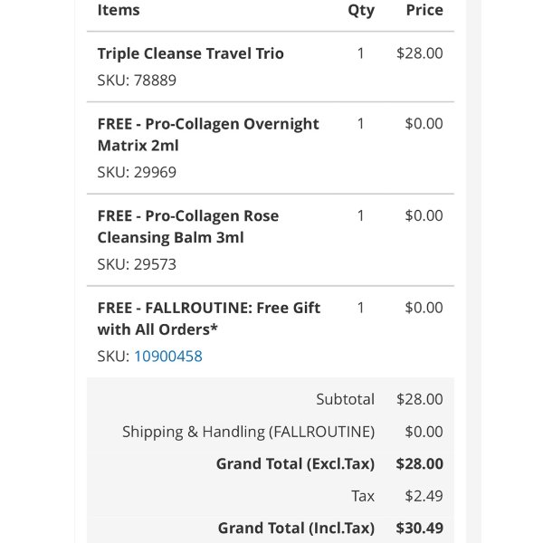Viewport: 543px width, 543px height.
Task: Click the SKU: 29969 text
Action: [137, 172]
